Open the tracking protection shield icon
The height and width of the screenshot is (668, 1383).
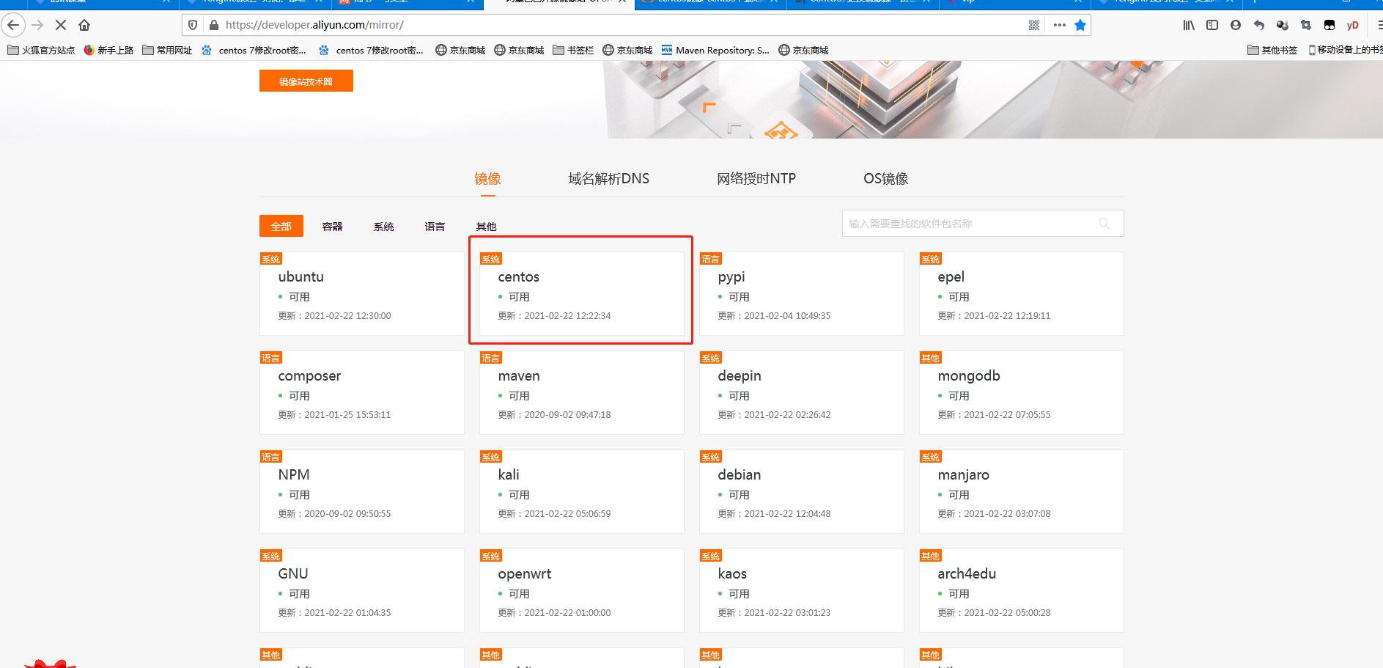(193, 25)
